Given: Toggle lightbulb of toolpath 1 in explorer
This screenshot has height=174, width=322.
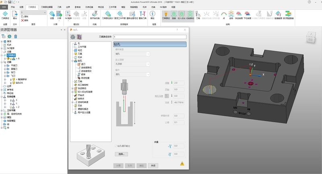Looking at the screenshot, I should pyautogui.click(x=11, y=59).
